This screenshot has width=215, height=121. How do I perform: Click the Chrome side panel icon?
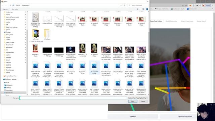200,5
